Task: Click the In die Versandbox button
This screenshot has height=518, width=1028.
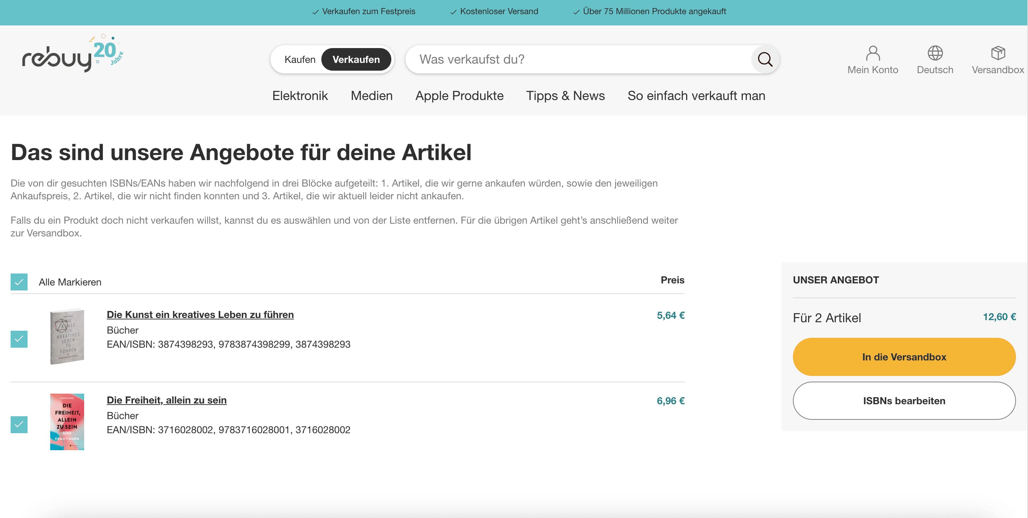Action: 904,357
